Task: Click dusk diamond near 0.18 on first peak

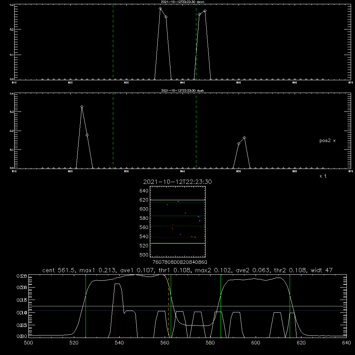Action: coord(87,135)
